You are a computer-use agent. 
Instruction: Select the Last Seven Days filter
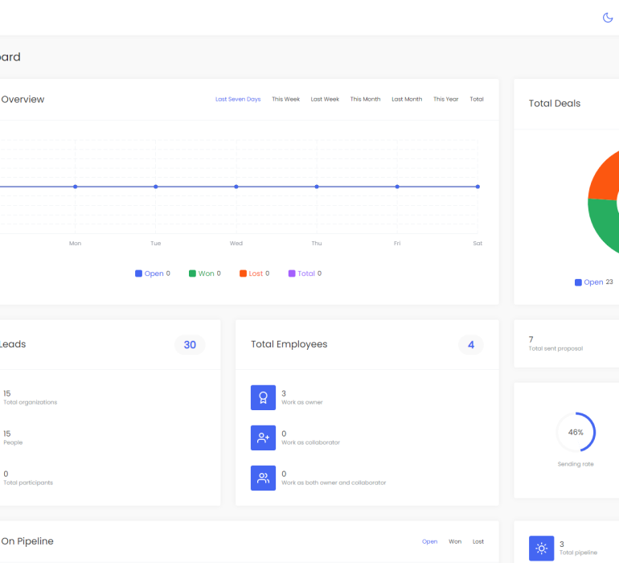coord(238,100)
